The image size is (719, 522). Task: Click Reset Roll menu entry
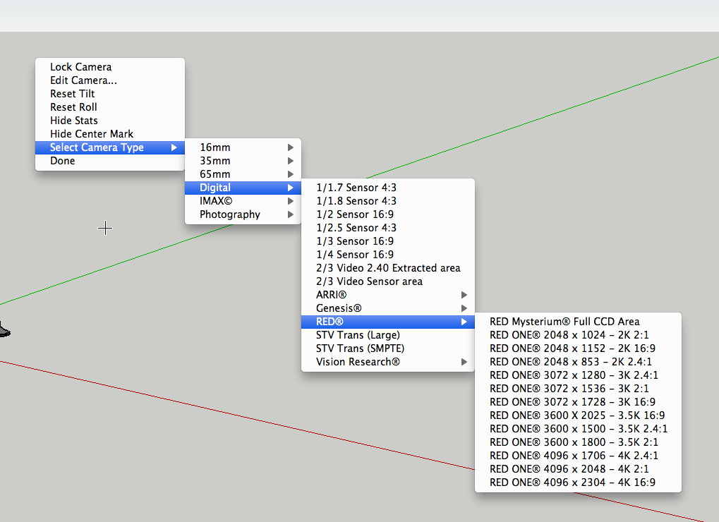point(73,107)
